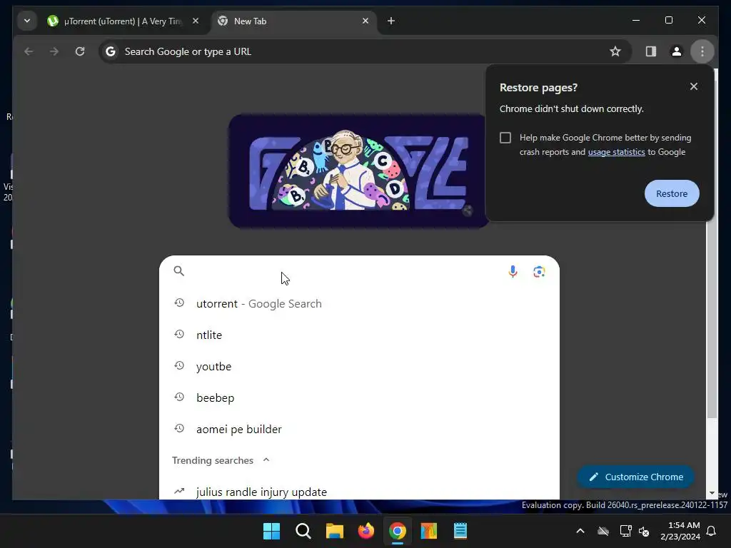Click the Google icon in address bar
Viewport: 731px width, 548px height.
[111, 51]
